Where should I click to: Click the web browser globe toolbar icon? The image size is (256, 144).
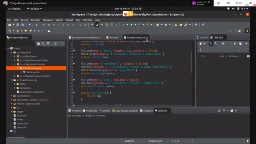[196, 25]
